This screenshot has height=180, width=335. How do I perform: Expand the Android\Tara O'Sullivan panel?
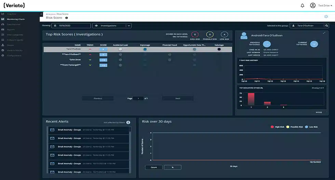[x=324, y=33]
